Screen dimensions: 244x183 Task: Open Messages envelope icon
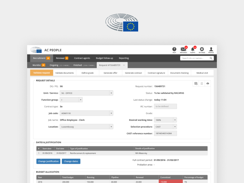point(183,49)
